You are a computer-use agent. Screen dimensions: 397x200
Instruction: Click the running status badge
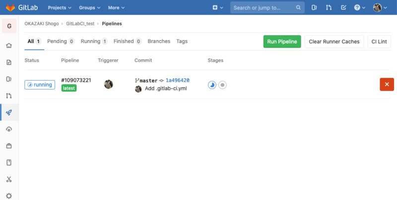click(40, 85)
